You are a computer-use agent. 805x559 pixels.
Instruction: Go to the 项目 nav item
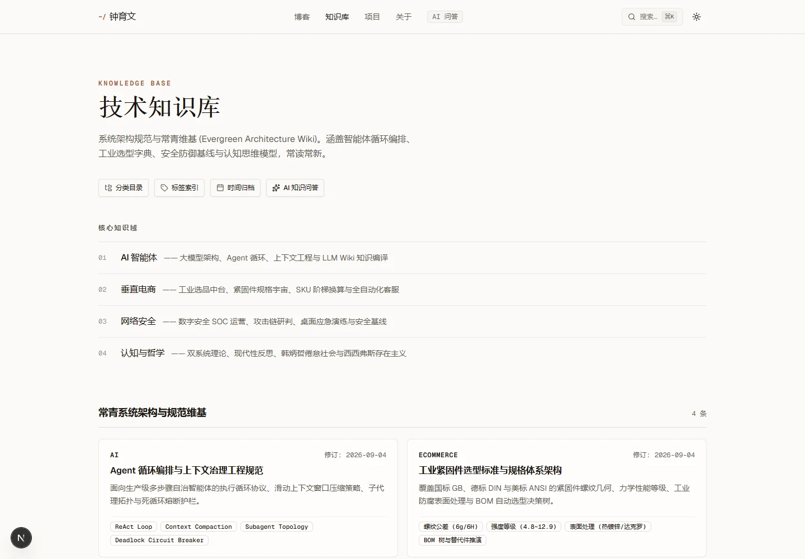372,17
